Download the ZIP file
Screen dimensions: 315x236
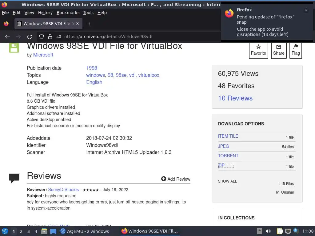point(221,165)
